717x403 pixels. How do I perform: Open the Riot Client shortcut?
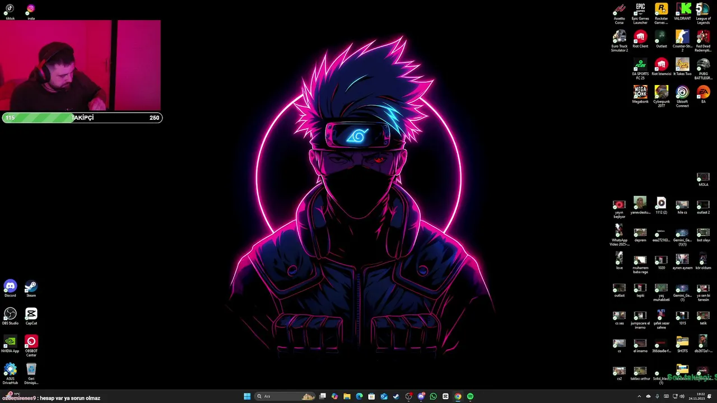point(640,40)
